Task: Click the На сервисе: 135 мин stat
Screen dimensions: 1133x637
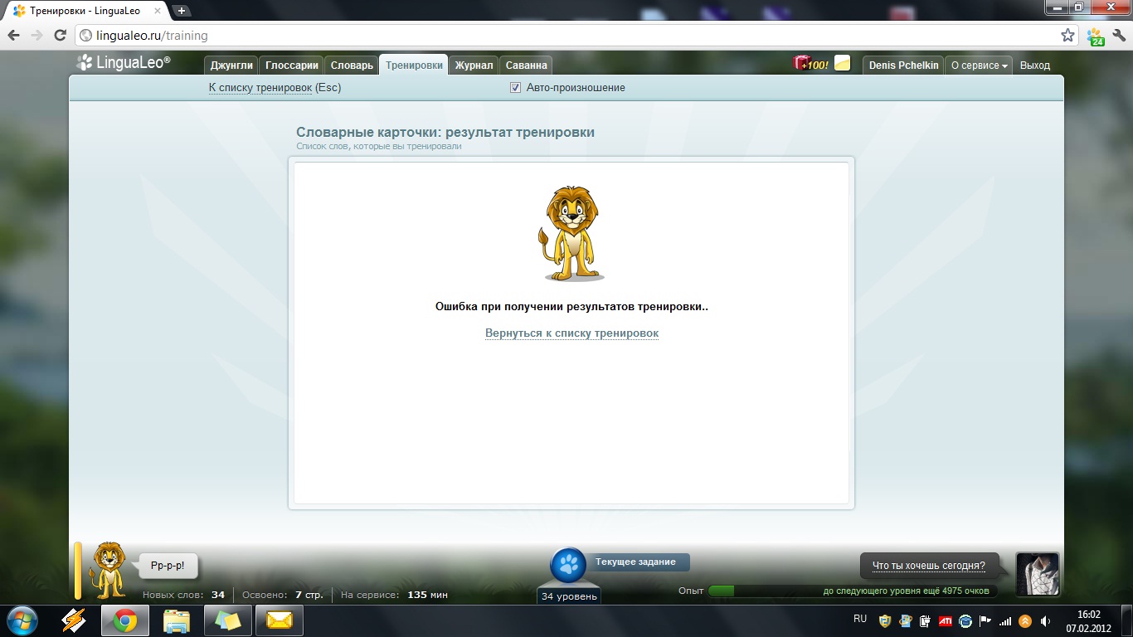Action: click(x=394, y=595)
